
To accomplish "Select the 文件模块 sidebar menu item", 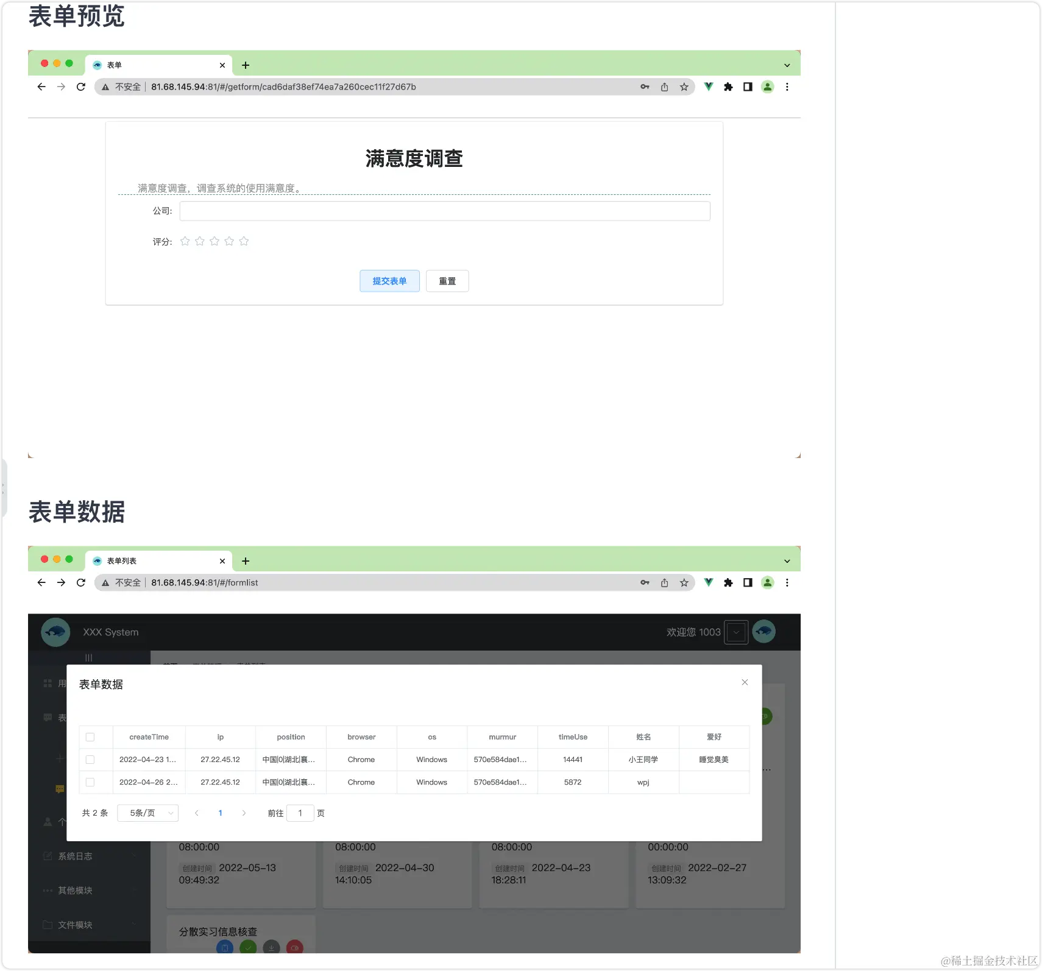I will pyautogui.click(x=76, y=925).
